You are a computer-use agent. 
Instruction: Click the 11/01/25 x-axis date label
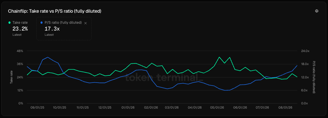tap(83, 108)
